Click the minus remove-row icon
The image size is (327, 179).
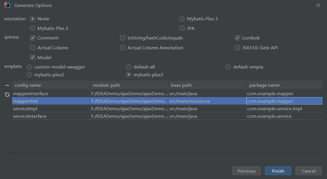(x=7, y=85)
